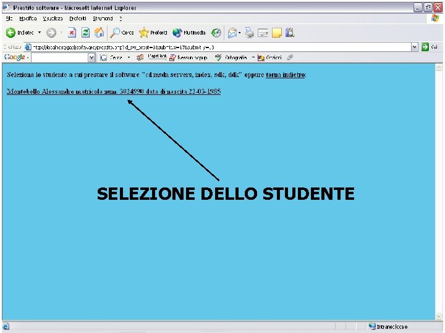Toggle the Nessun popup blocker button

(x=188, y=58)
